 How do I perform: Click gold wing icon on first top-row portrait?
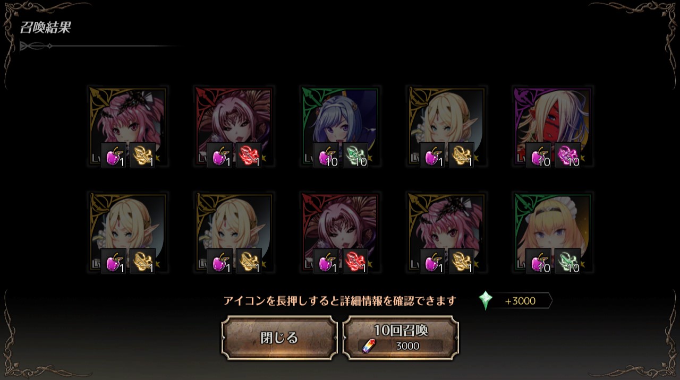pos(142,156)
